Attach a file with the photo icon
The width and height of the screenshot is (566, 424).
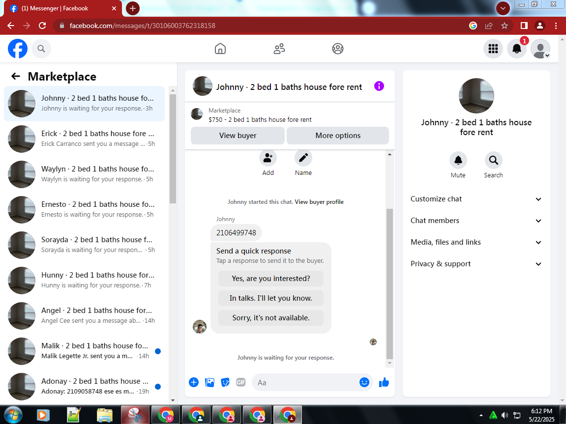pyautogui.click(x=209, y=383)
